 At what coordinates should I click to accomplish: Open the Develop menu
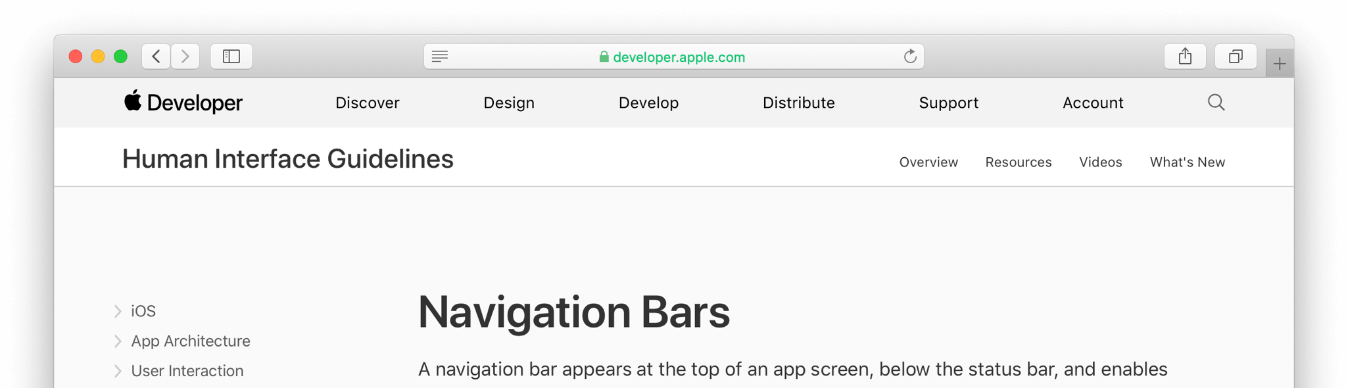tap(648, 103)
